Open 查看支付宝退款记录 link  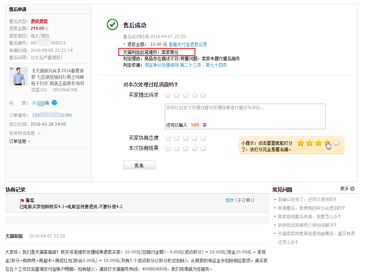[188, 44]
